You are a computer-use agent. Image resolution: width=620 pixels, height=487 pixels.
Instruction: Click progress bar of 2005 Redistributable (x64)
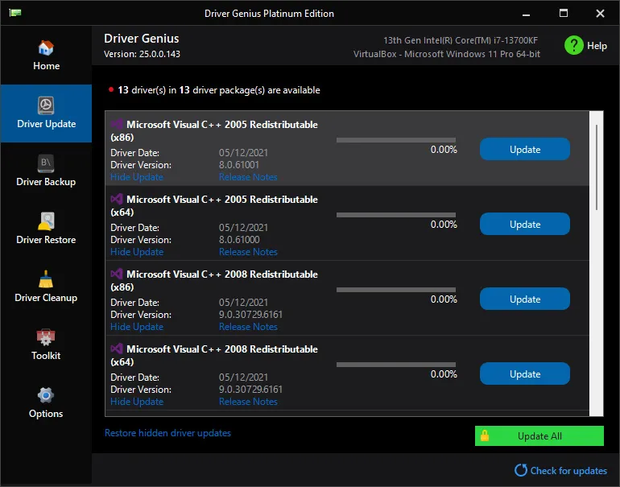pos(396,215)
